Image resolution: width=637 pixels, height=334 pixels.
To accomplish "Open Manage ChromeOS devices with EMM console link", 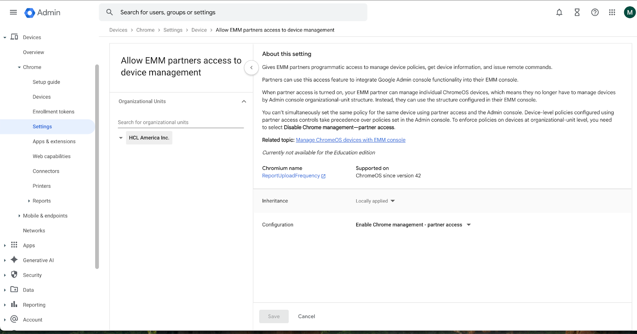I will [350, 140].
